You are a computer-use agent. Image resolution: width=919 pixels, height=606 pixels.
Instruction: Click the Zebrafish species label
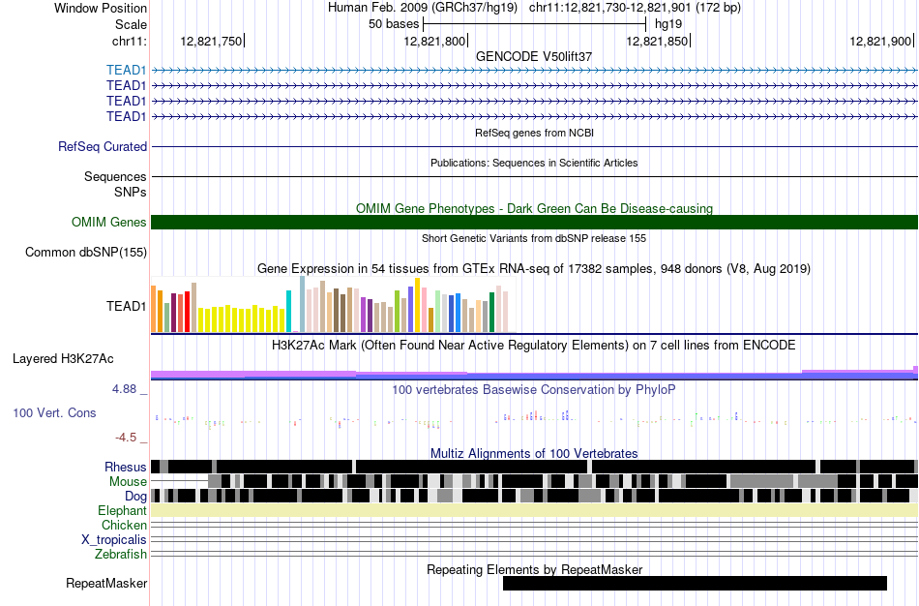121,554
